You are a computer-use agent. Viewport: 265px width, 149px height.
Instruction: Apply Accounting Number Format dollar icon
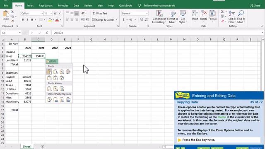point(124,20)
